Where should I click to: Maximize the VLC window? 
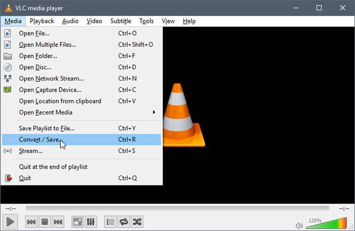(x=319, y=8)
